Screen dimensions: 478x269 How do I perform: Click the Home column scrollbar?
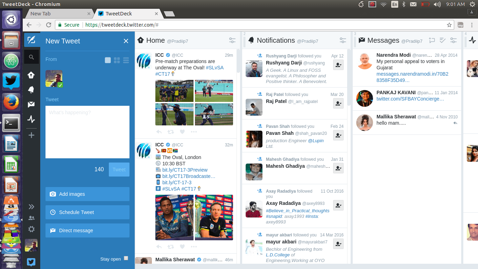(238, 61)
